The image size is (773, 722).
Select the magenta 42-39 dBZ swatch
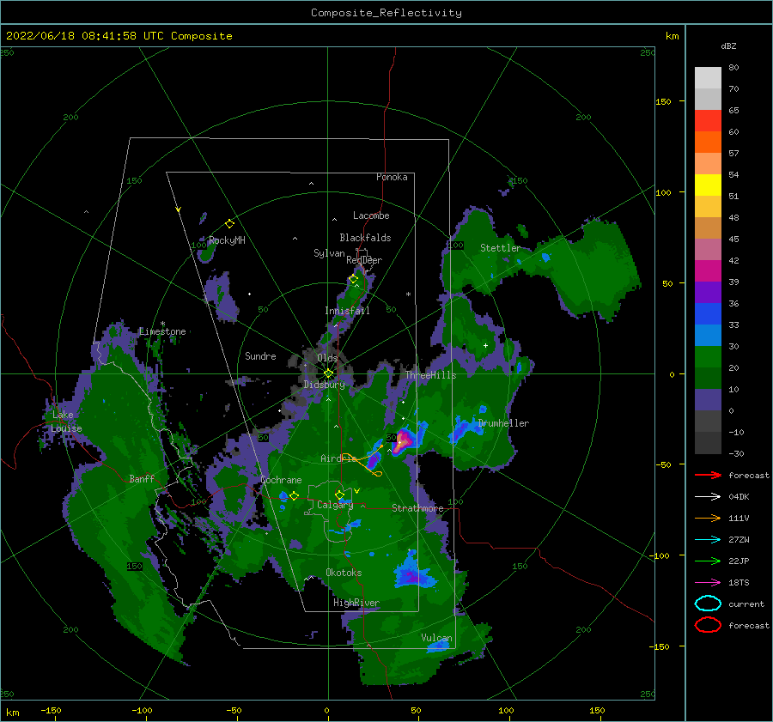(x=708, y=271)
